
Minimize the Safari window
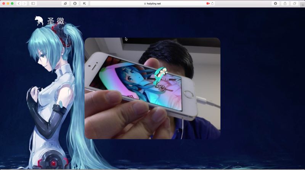pos(8,3)
